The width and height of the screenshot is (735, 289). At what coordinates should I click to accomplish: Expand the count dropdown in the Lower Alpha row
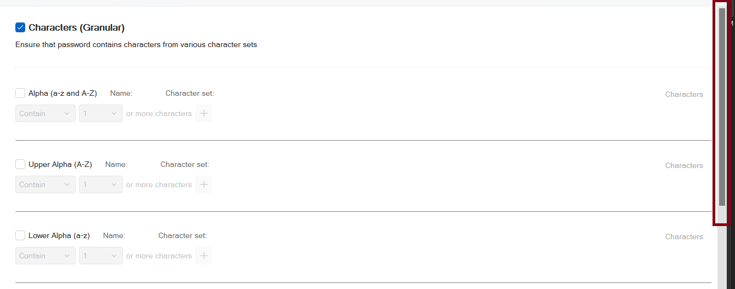point(101,256)
